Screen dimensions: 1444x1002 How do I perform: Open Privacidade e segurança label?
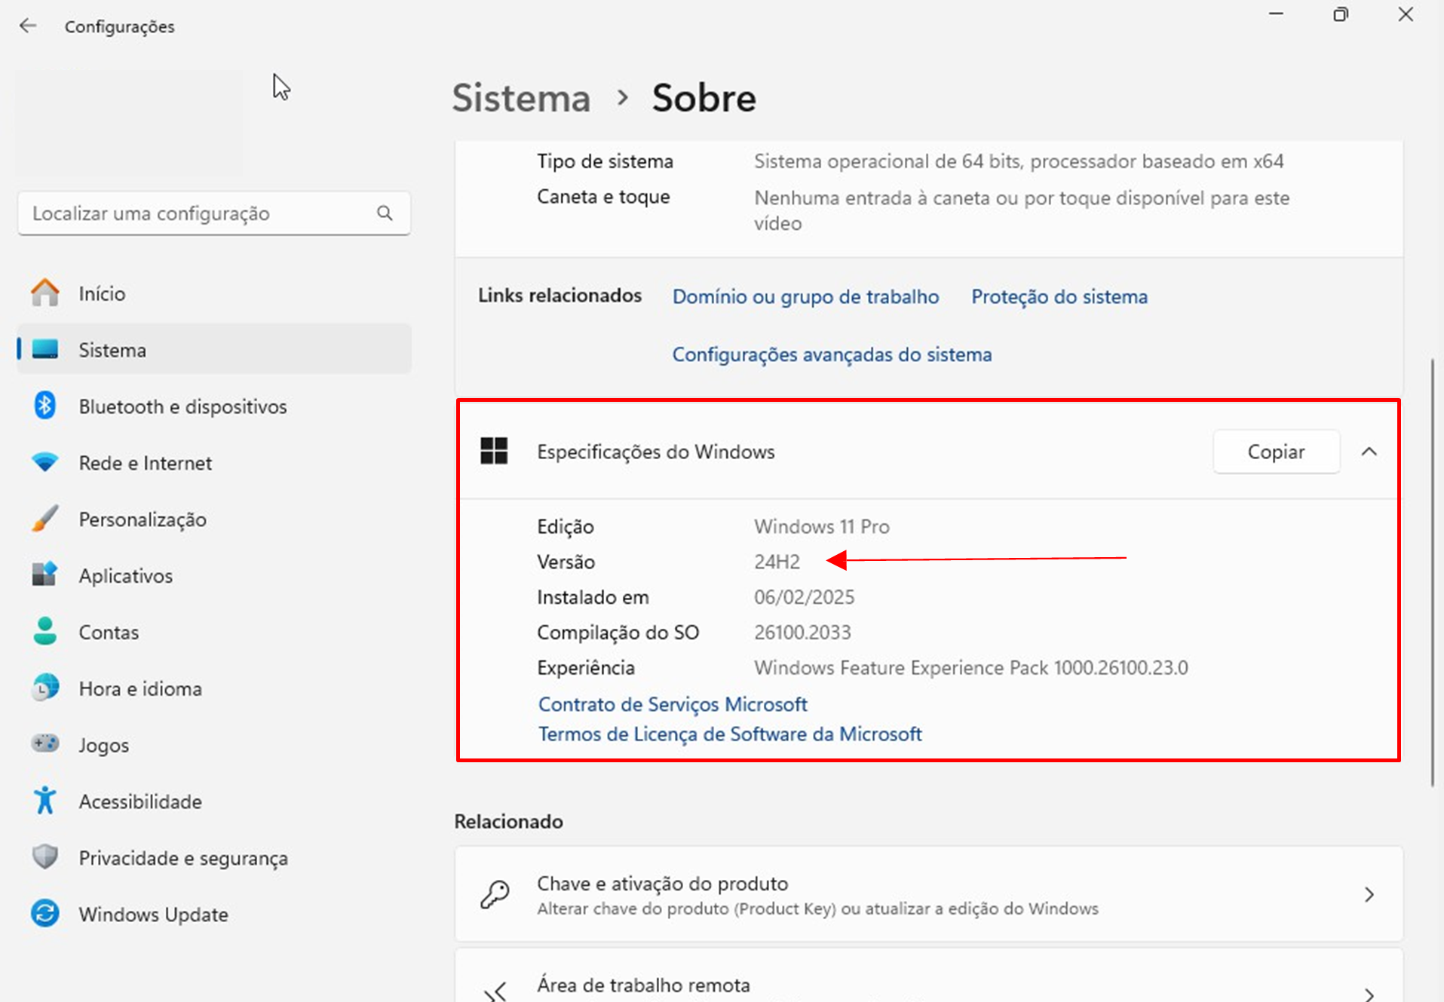coord(183,858)
